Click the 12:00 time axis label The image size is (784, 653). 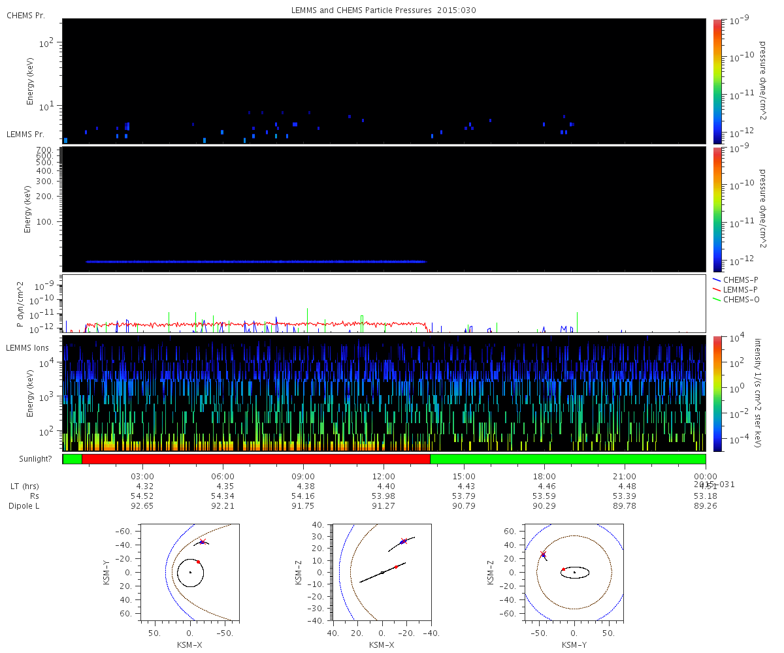[x=384, y=477]
